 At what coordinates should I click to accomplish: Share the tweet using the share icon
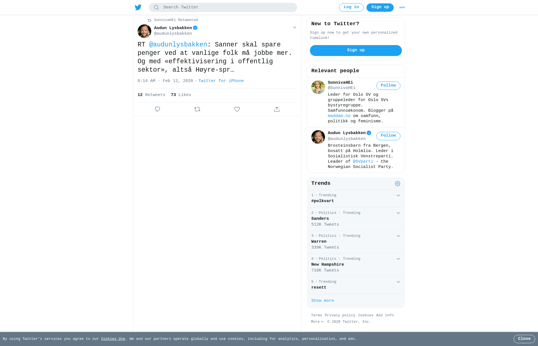[277, 109]
